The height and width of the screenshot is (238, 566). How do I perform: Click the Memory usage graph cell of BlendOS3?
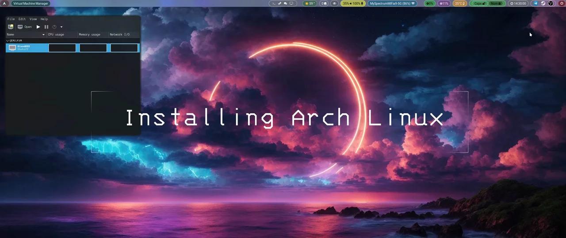point(93,48)
